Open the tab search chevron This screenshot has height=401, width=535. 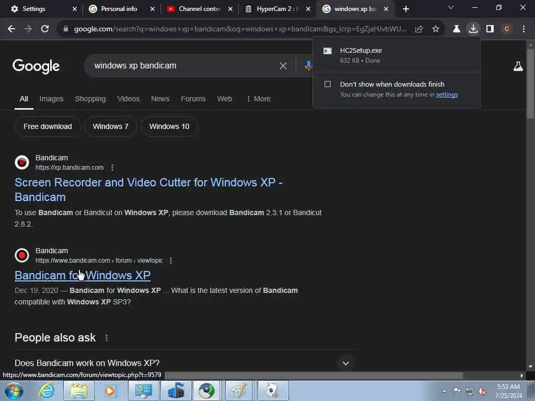click(x=451, y=7)
